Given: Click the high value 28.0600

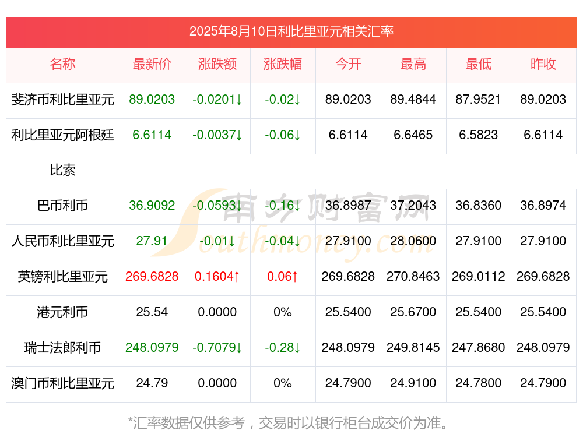Looking at the screenshot, I should (x=413, y=241).
